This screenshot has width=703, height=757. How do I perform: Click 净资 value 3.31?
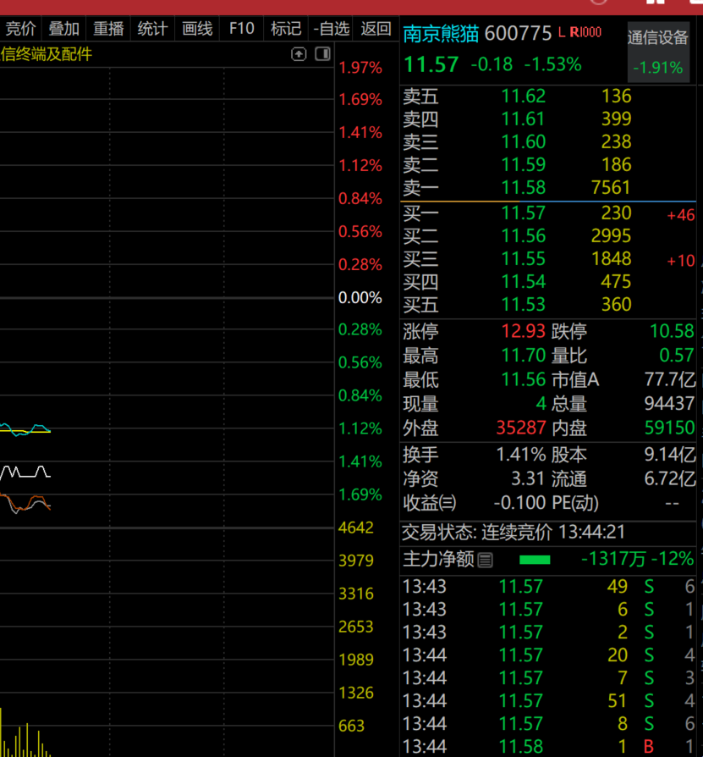(x=528, y=479)
